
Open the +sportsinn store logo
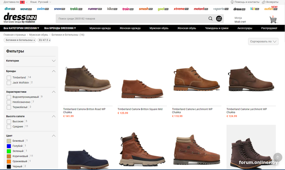pos(221,9)
